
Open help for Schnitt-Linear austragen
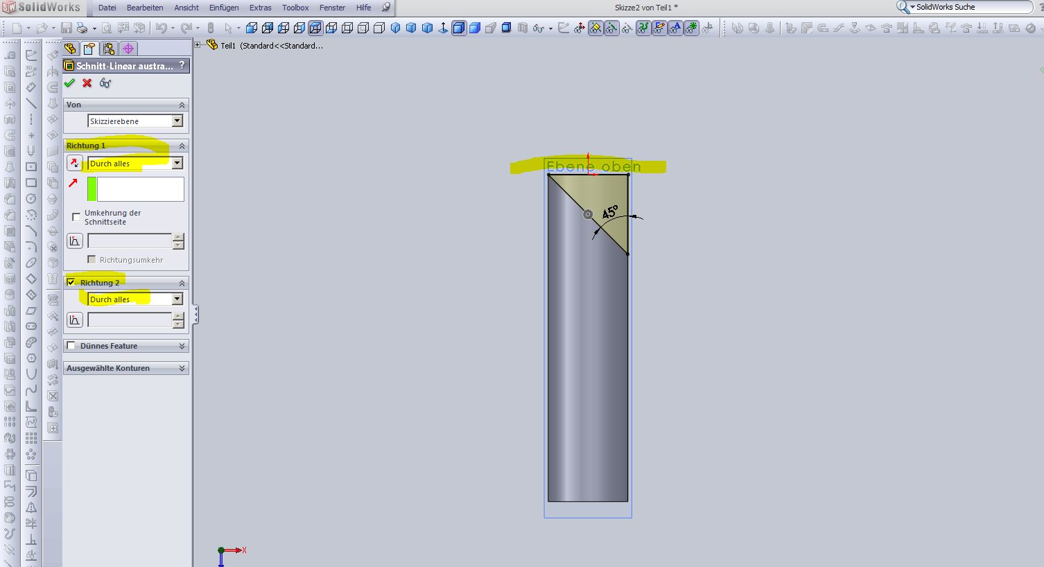point(182,65)
